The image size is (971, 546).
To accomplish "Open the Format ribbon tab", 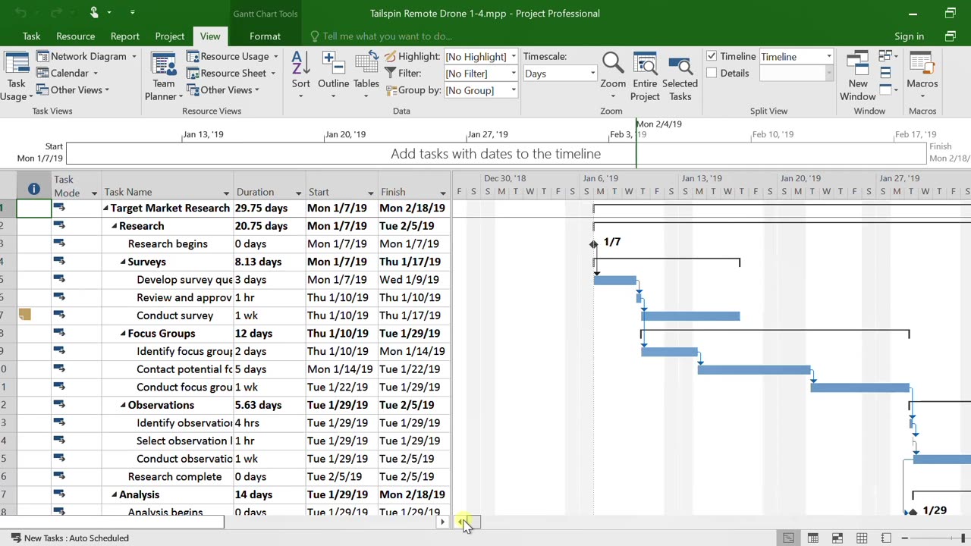I will coord(265,36).
